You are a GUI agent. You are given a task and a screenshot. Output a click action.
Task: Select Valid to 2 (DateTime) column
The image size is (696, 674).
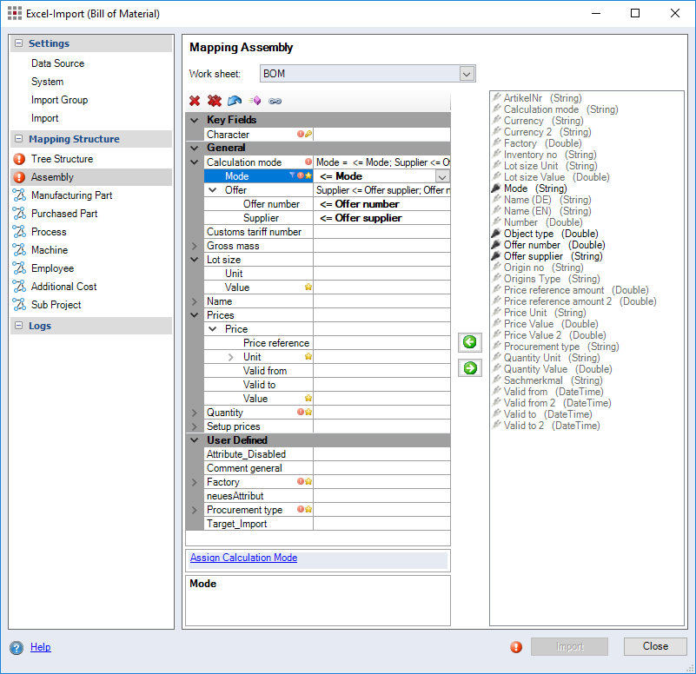(552, 425)
